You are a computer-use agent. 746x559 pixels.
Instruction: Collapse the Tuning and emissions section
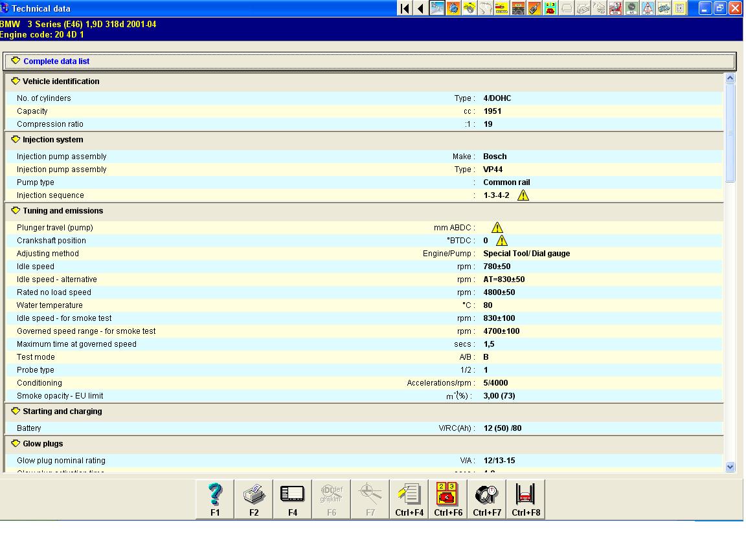tap(16, 210)
